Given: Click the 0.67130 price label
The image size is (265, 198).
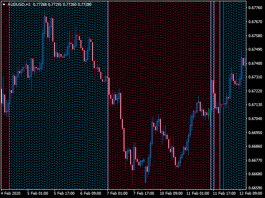Looking at the screenshot, I should point(255,104).
